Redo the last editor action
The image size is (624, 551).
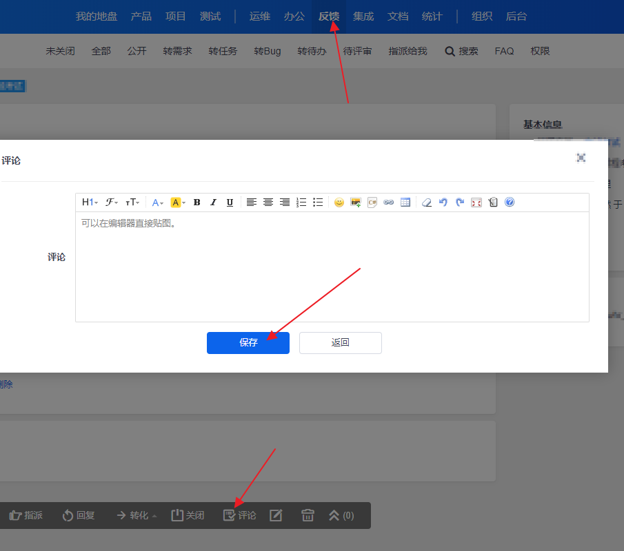click(460, 202)
